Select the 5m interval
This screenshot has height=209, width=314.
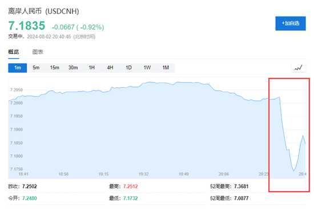pos(36,68)
